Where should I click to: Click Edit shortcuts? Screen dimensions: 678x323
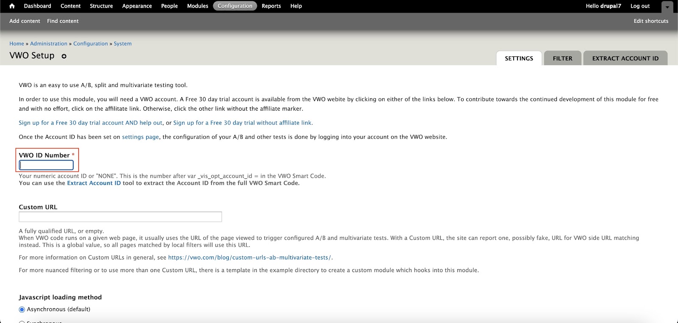tap(651, 21)
